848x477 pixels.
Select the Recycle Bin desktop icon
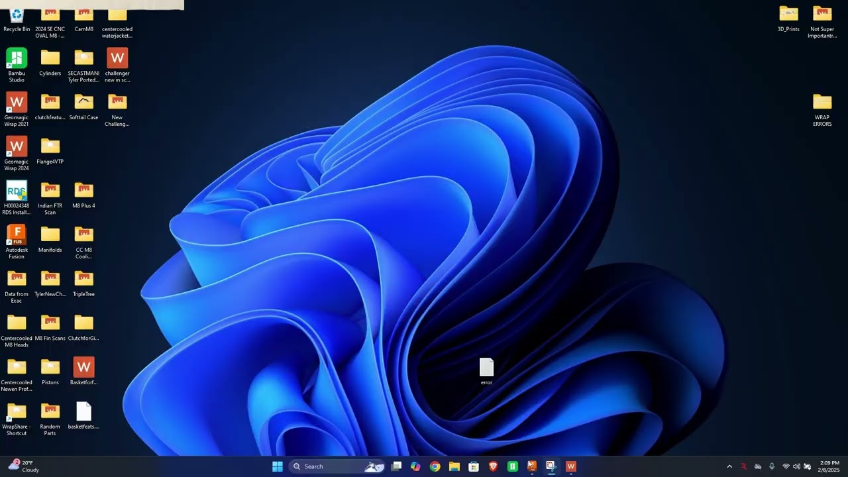[x=17, y=21]
